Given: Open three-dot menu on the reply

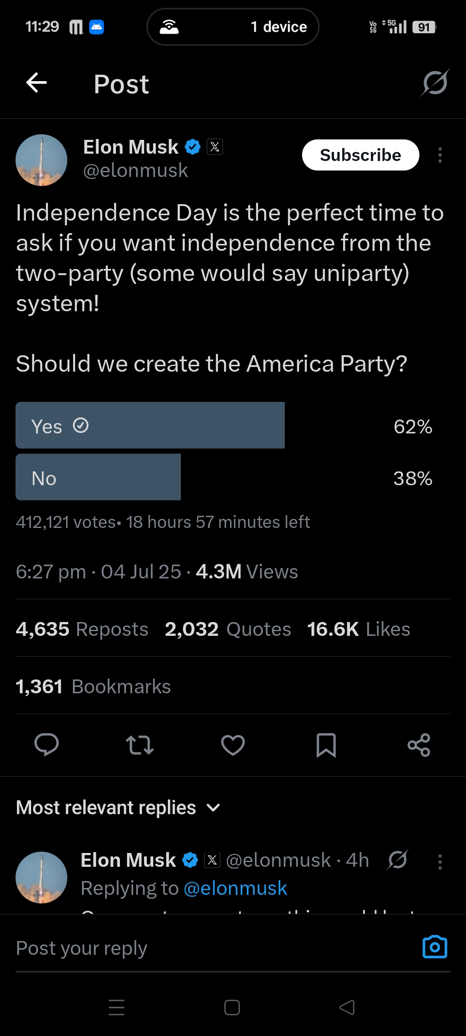Looking at the screenshot, I should coord(440,862).
